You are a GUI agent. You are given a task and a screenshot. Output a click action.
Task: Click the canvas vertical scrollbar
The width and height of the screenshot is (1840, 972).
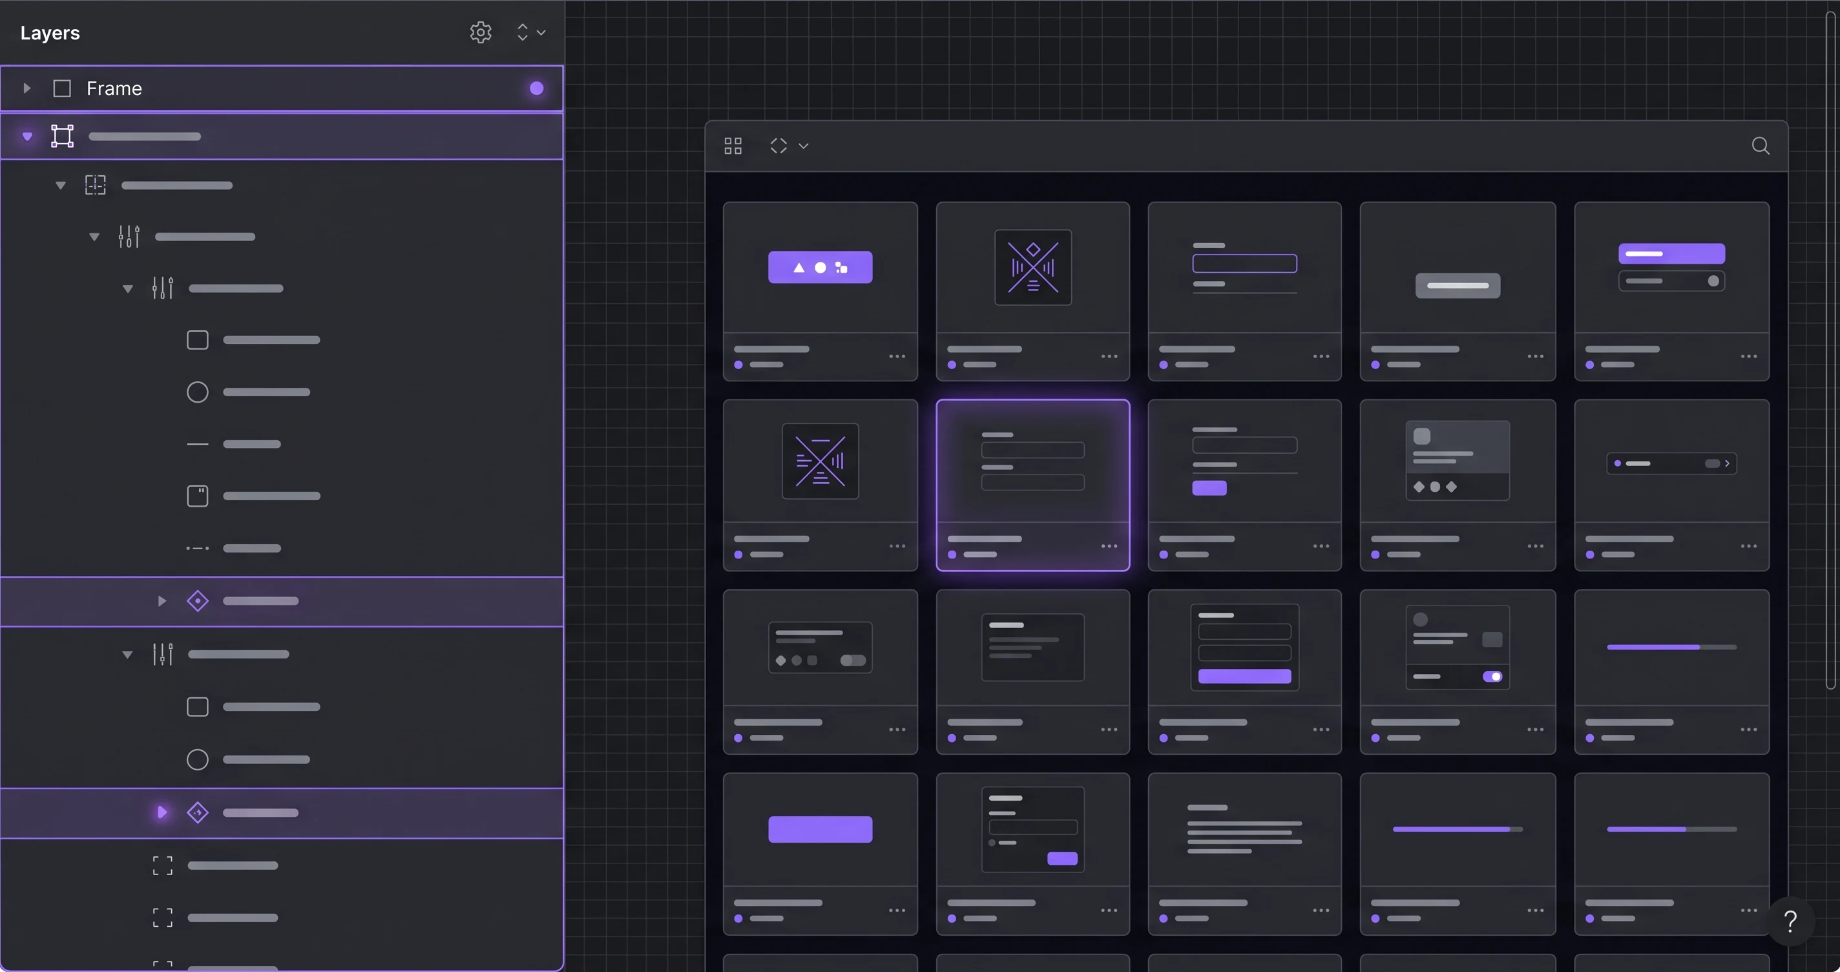click(1830, 350)
